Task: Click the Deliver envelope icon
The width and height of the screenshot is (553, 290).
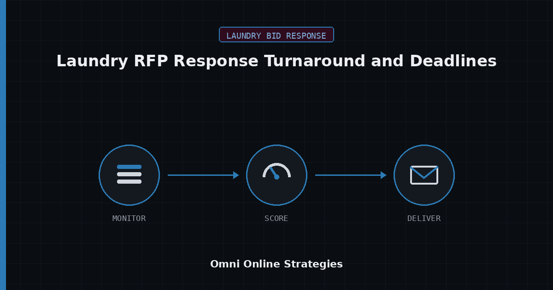Action: point(424,175)
